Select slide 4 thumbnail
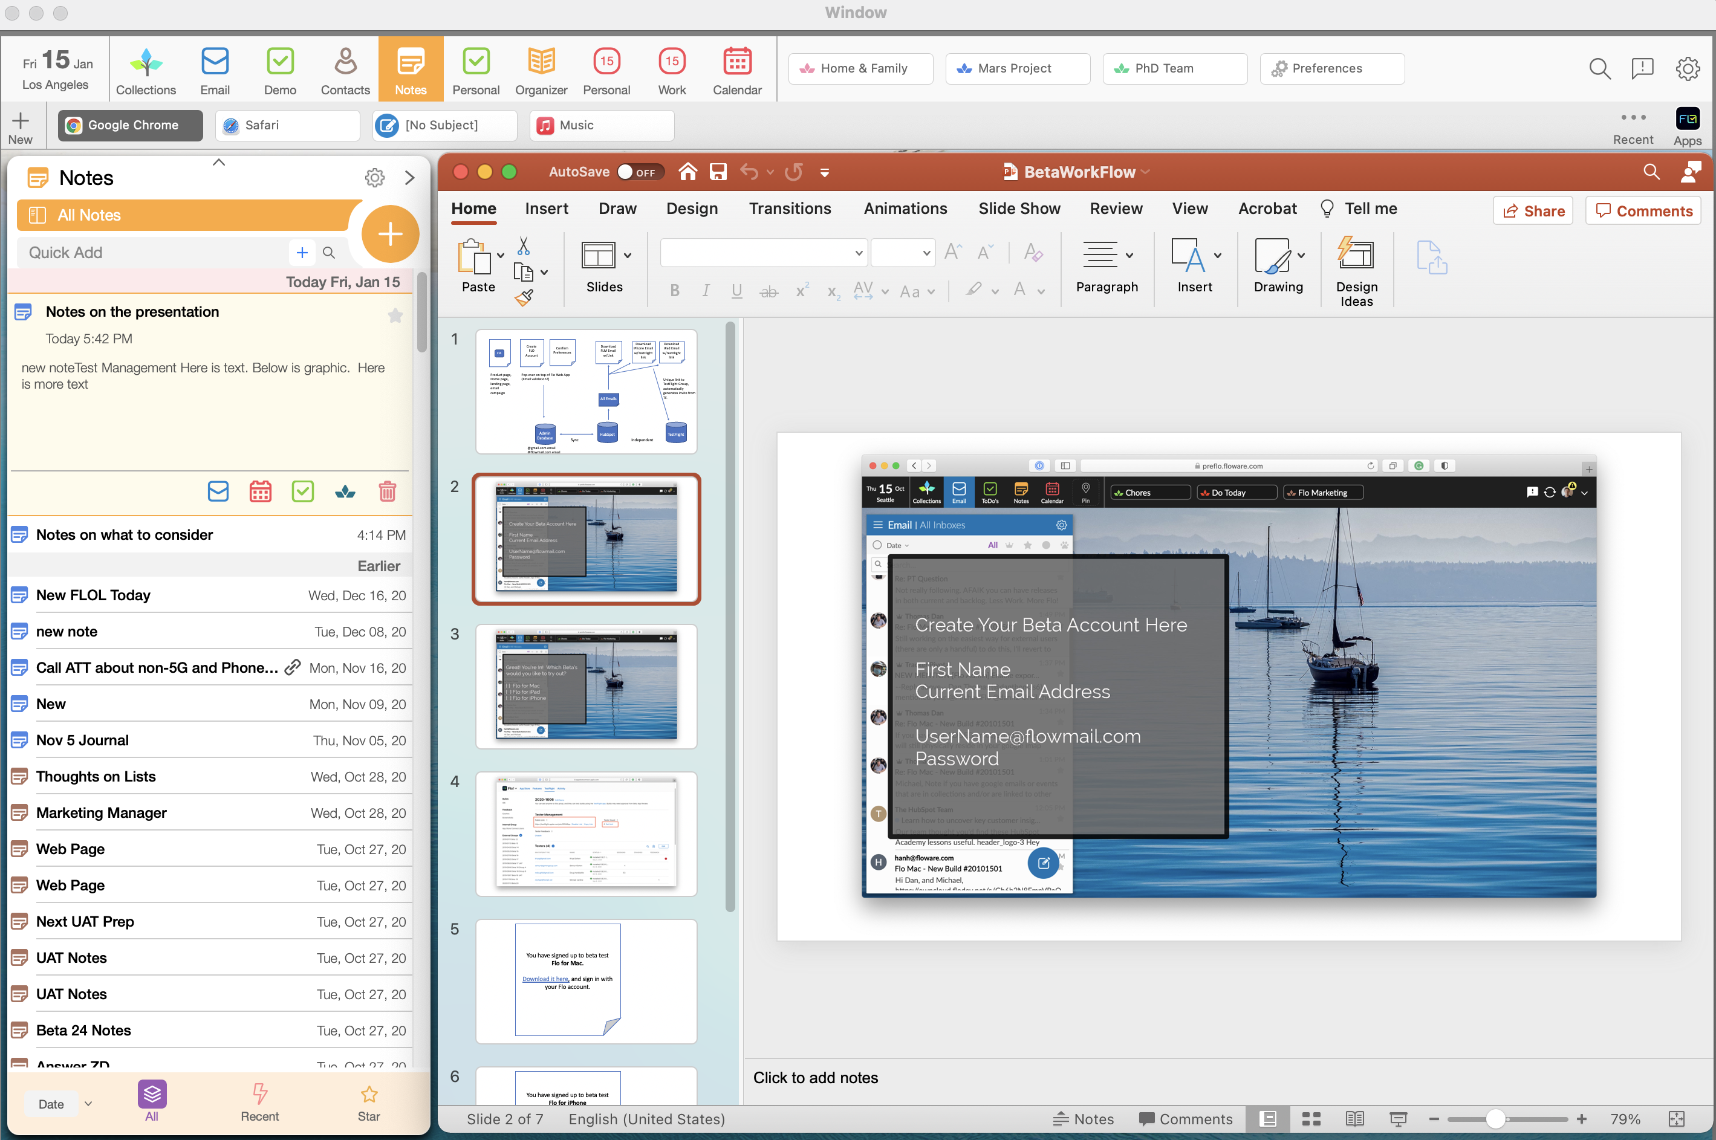Viewport: 1716px width, 1140px height. pos(586,834)
